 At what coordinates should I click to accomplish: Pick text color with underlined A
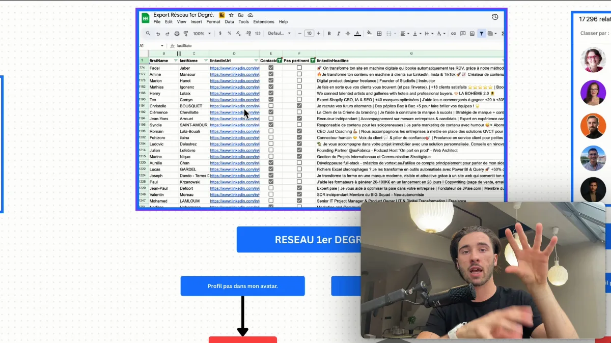[357, 34]
